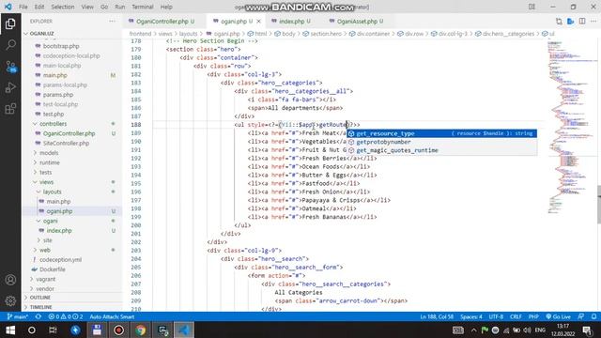This screenshot has height=338, width=601.
Task: Close the ogani.php editor tab
Action: tap(259, 22)
